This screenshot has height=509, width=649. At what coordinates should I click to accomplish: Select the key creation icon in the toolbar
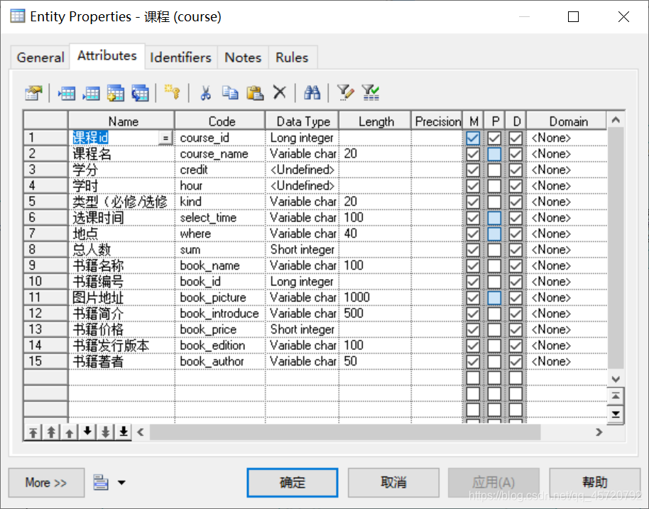(171, 92)
